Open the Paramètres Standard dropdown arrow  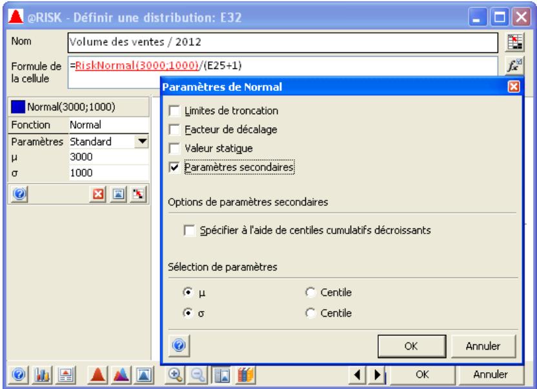(143, 141)
